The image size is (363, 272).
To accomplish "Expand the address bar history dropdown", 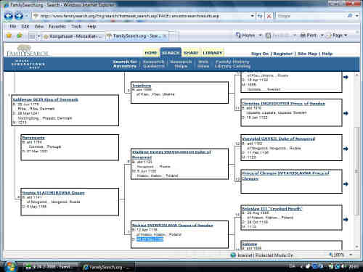I will [x=252, y=16].
